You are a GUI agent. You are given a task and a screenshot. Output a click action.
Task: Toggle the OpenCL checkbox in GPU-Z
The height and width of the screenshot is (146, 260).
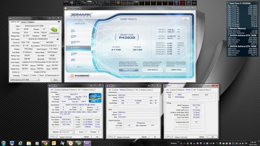tap(22, 75)
